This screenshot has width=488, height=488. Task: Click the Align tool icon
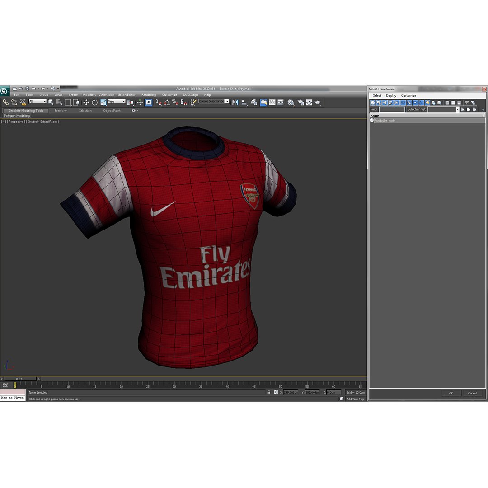pos(244,102)
